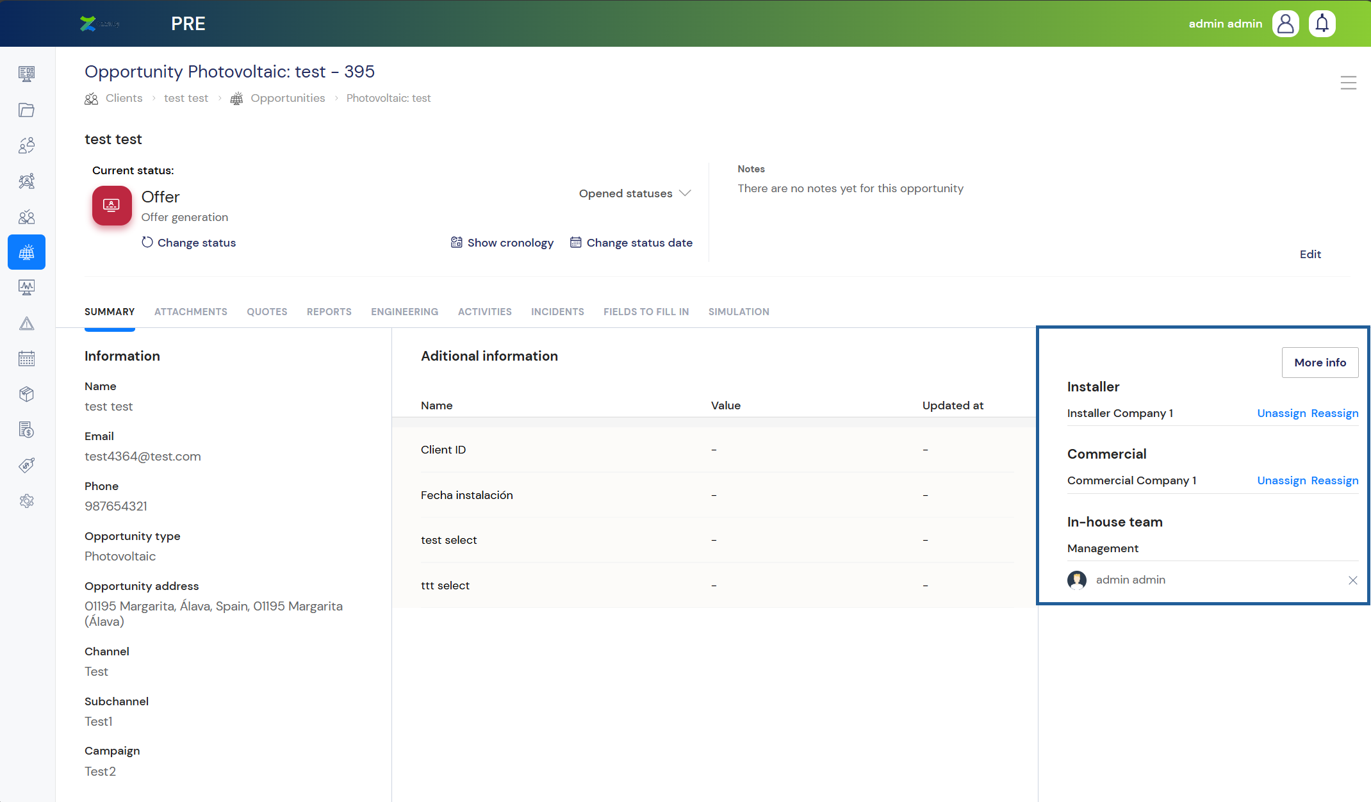Click the Opportunities breadcrumb link
The image size is (1371, 802).
click(x=288, y=98)
